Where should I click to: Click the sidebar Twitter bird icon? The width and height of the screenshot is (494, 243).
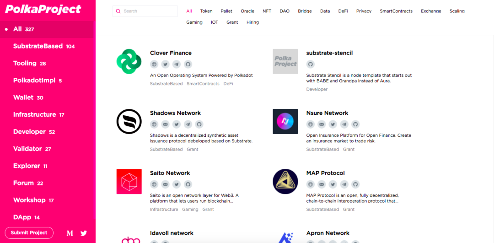tap(84, 233)
